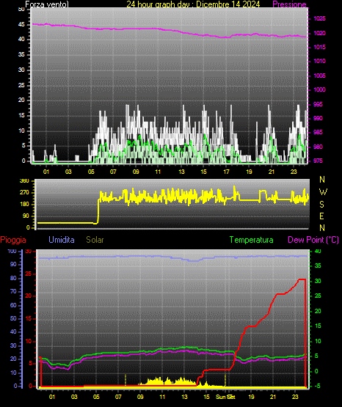Viewport: 342px width, 407px height.
Task: Click the 'Sun Set' marker label on the time axis
Action: click(x=225, y=397)
